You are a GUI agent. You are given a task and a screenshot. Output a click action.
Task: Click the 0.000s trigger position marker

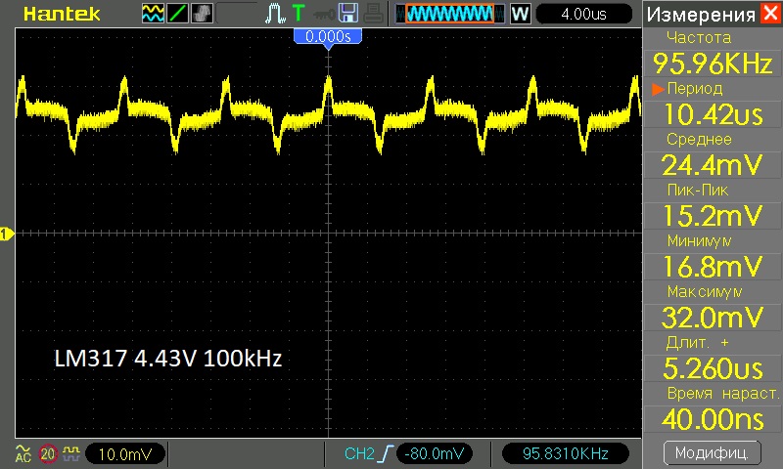point(328,38)
